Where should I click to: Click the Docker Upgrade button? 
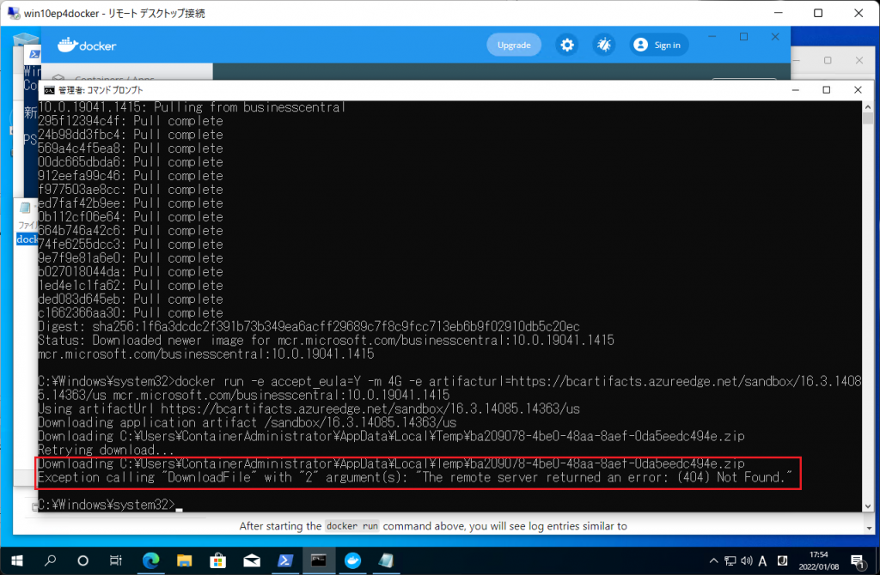[514, 45]
